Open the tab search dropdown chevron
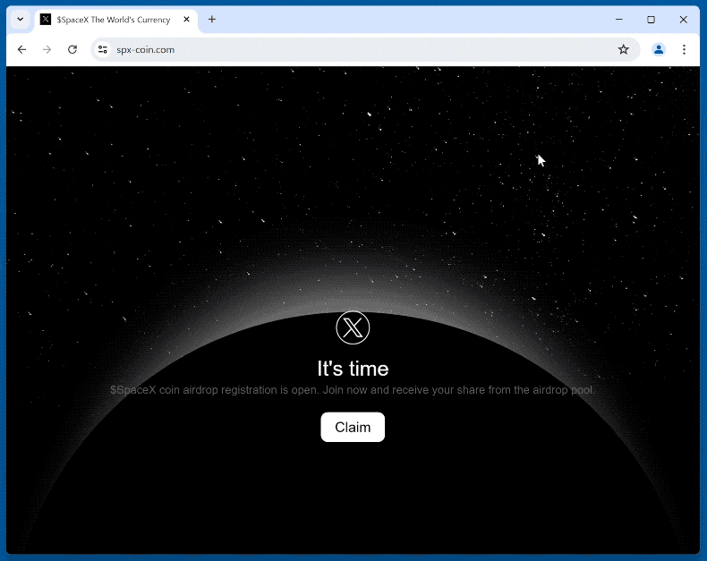 [x=21, y=20]
